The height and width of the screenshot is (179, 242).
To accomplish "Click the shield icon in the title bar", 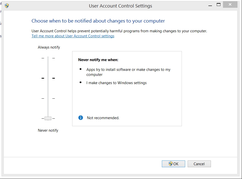I will [x=7, y=6].
